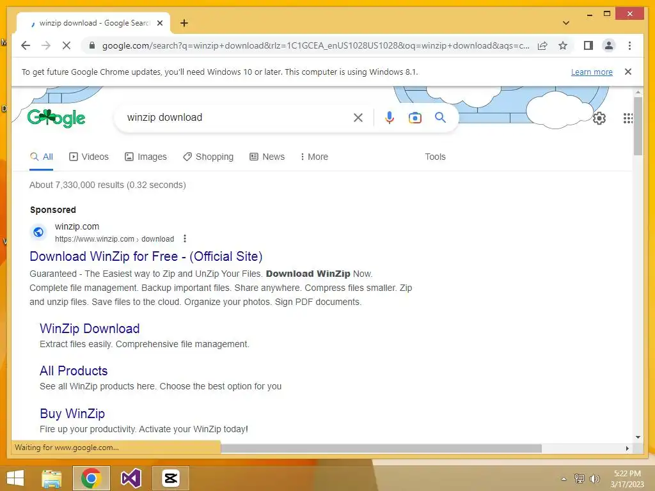Open ad options three-dot menu

[x=185, y=239]
